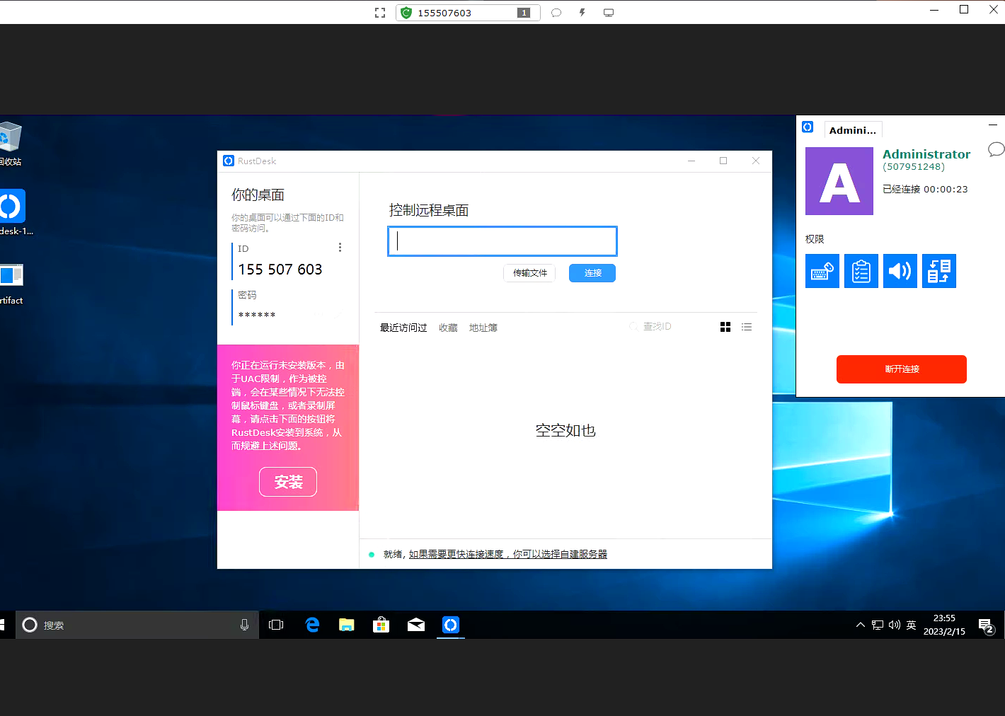Click the RustDesk logo in connection panel

(808, 127)
